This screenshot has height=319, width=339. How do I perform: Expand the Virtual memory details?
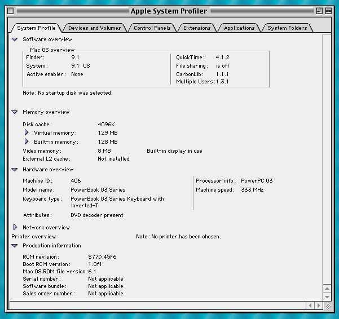[27, 132]
